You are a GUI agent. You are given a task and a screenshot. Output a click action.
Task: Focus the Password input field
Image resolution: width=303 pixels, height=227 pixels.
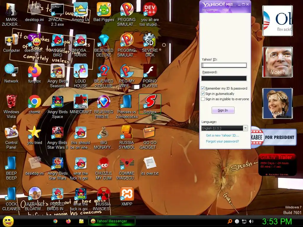224,78
